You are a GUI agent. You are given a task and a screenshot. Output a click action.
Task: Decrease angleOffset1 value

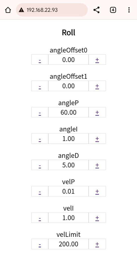click(40, 87)
